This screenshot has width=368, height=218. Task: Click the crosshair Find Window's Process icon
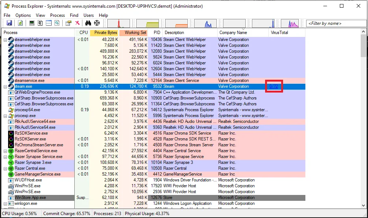(97, 23)
